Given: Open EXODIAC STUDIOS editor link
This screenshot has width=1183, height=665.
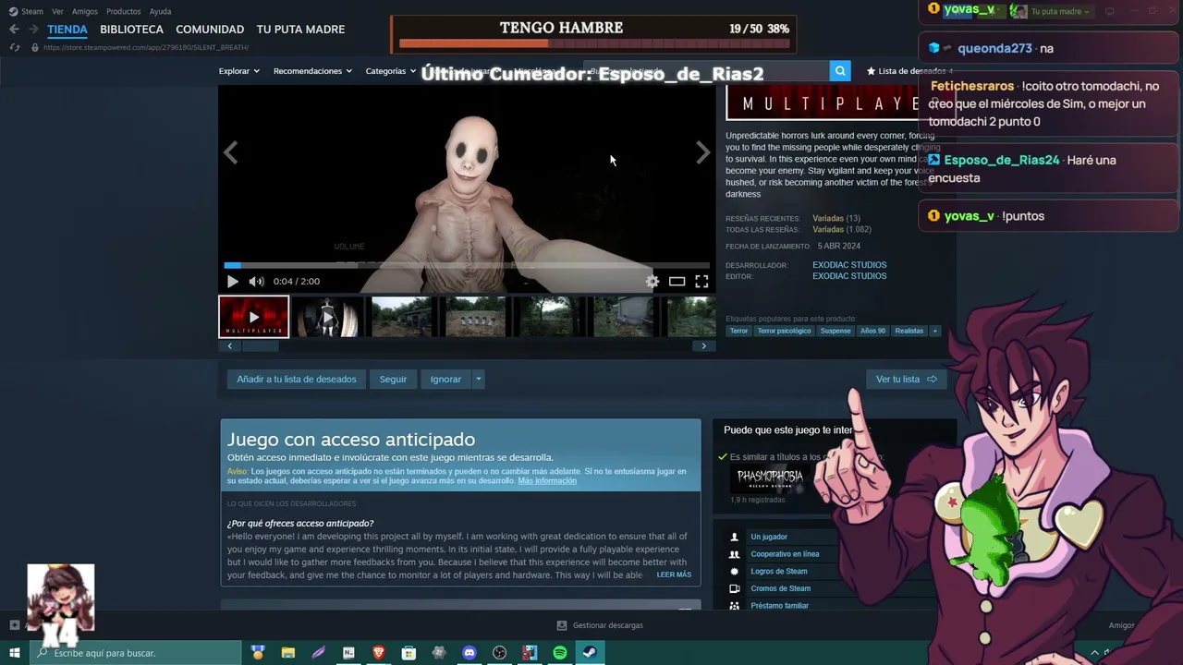Looking at the screenshot, I should (x=849, y=276).
